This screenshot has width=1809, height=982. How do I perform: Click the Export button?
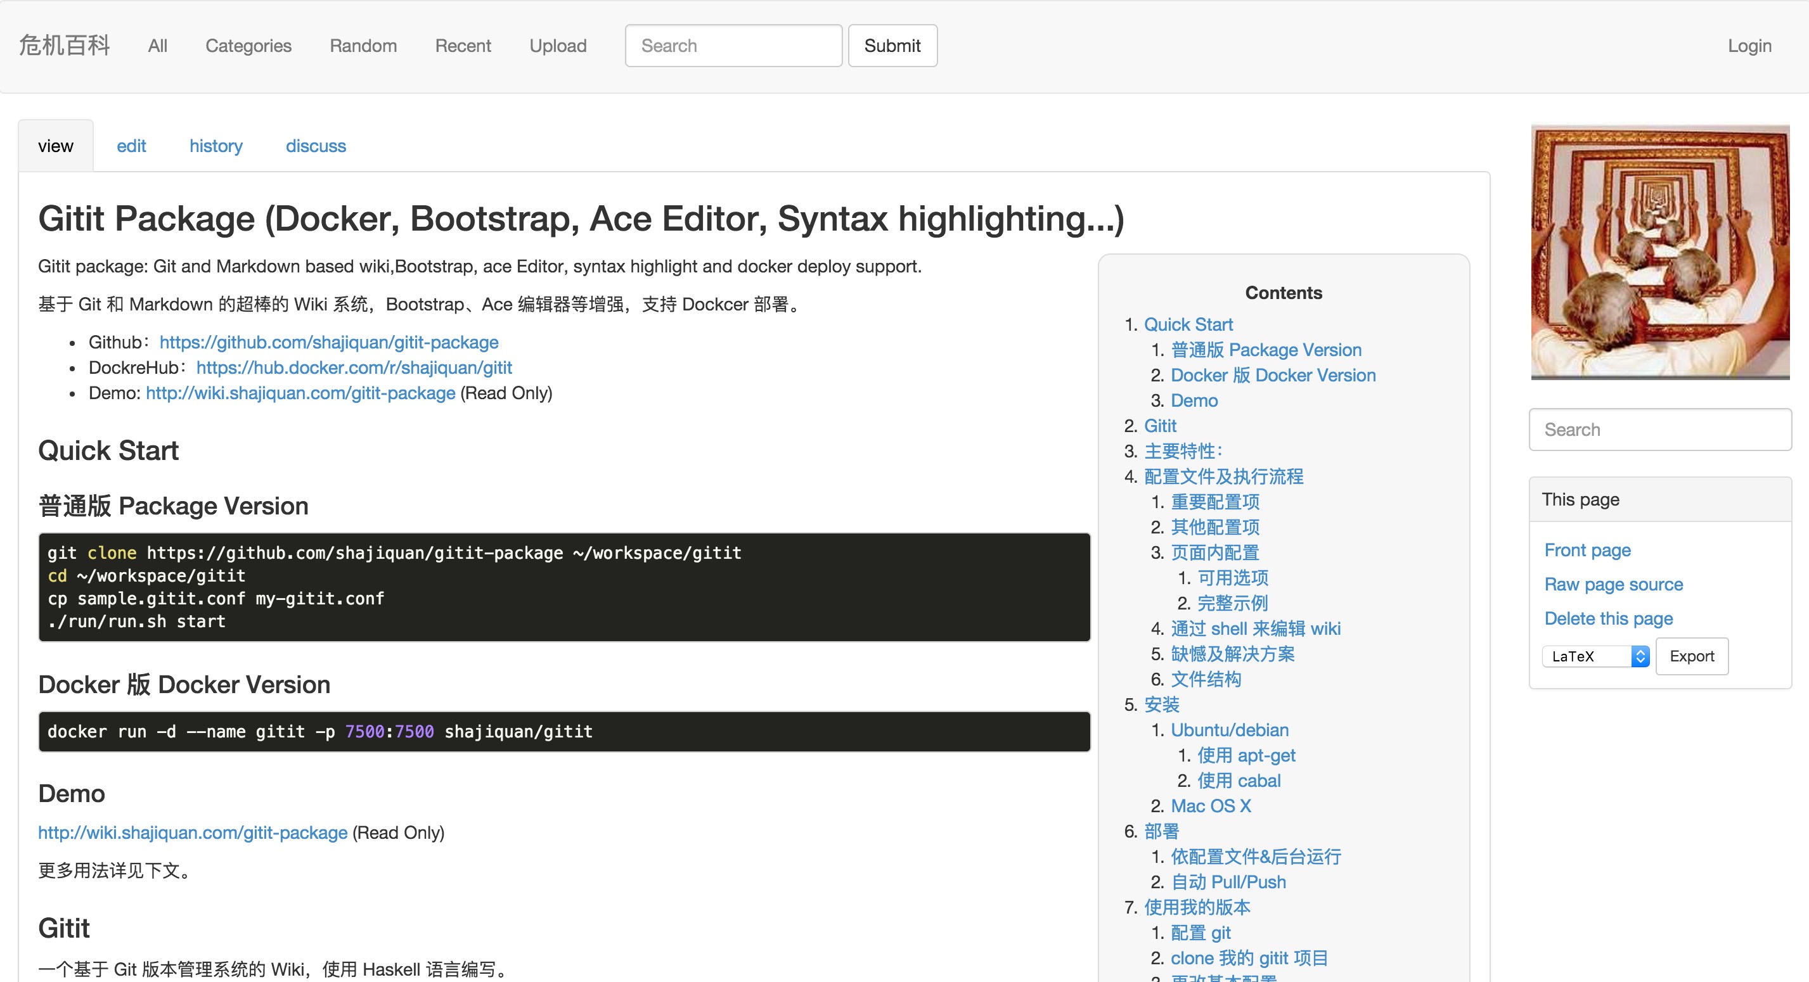point(1691,656)
